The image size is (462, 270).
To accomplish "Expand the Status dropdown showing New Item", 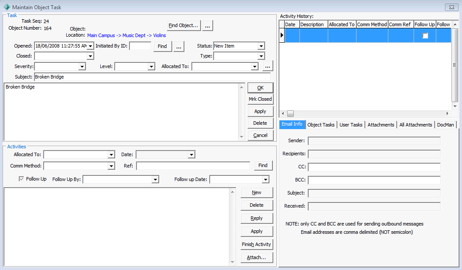I will click(261, 46).
